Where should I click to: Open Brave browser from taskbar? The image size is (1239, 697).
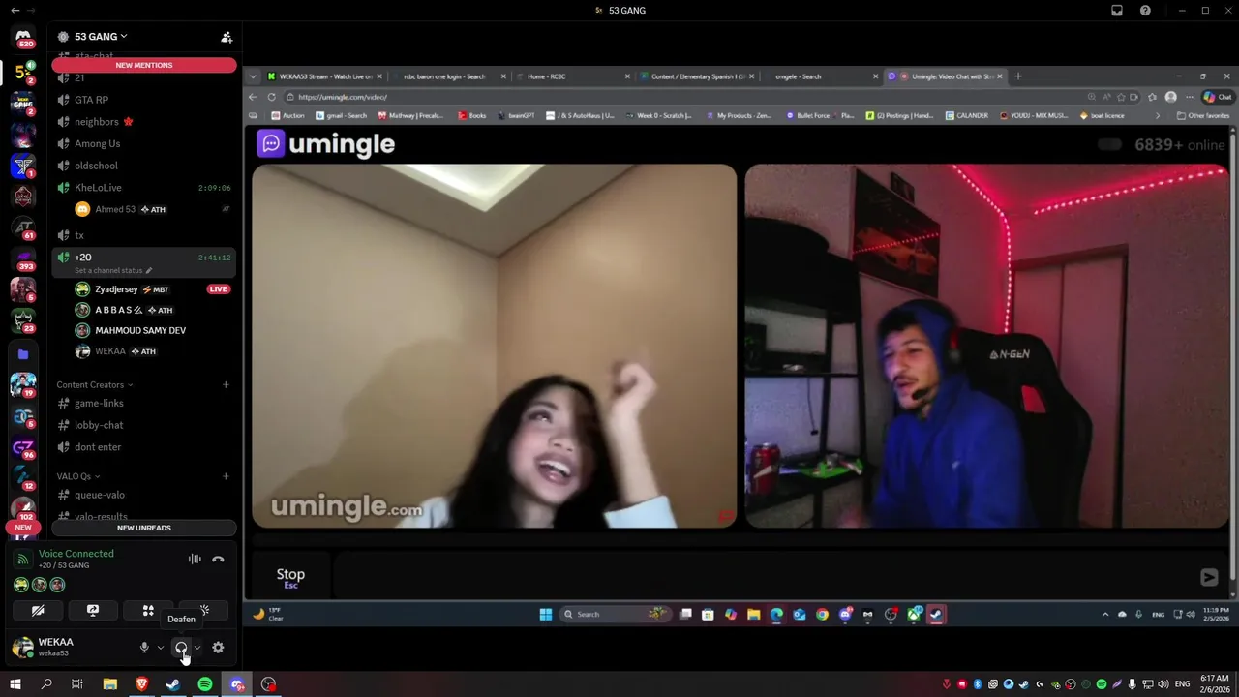[142, 684]
